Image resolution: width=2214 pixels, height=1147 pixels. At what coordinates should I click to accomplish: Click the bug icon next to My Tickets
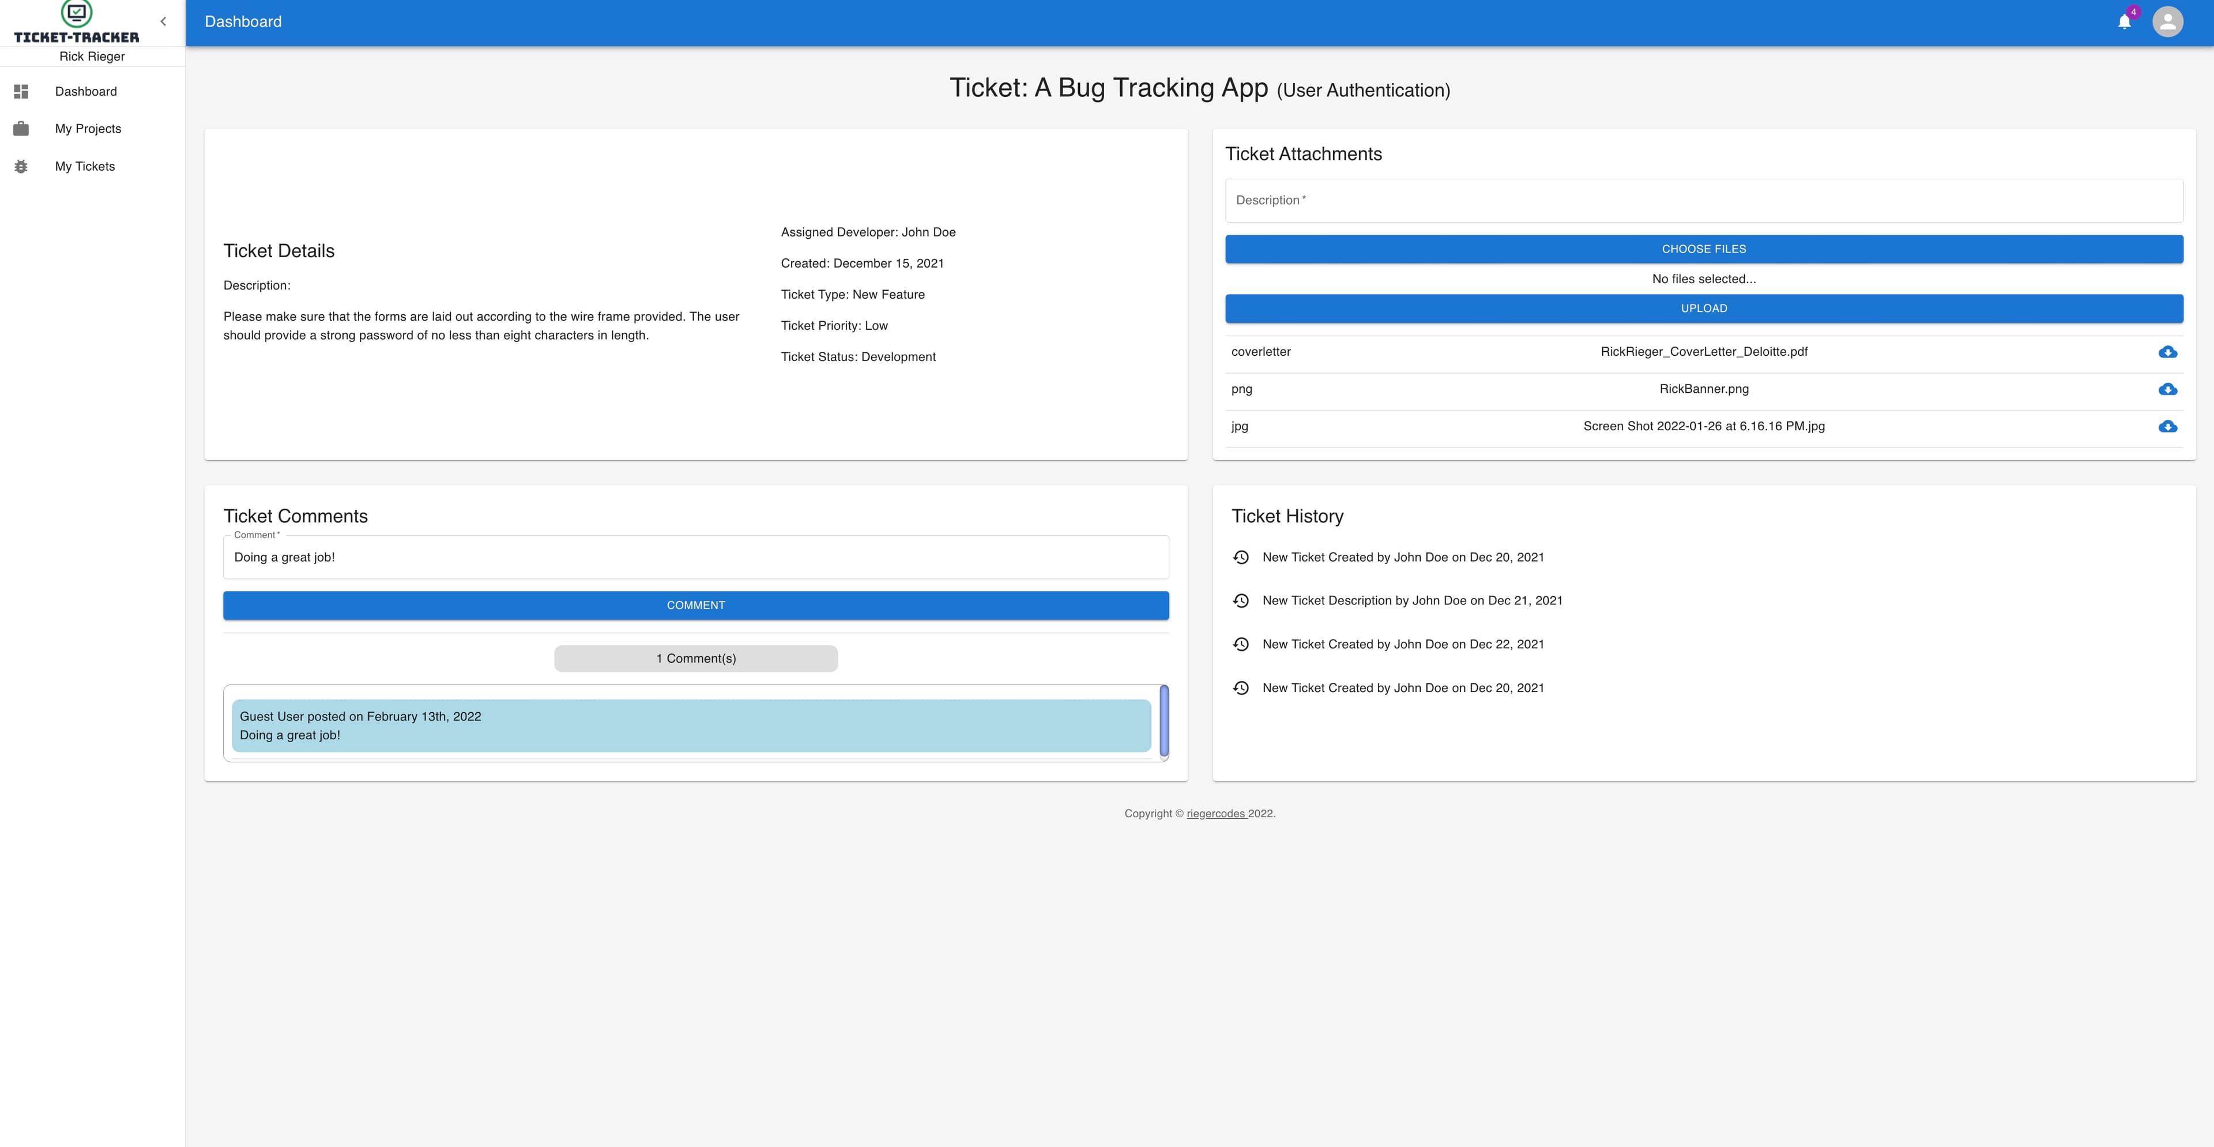(x=21, y=166)
